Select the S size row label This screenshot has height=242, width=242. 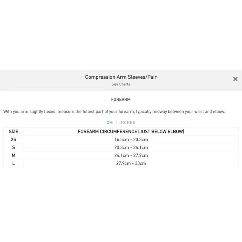pos(14,147)
